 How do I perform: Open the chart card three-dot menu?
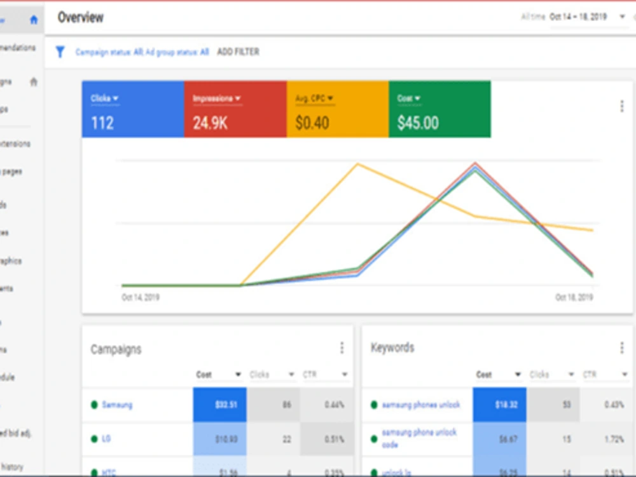(622, 106)
